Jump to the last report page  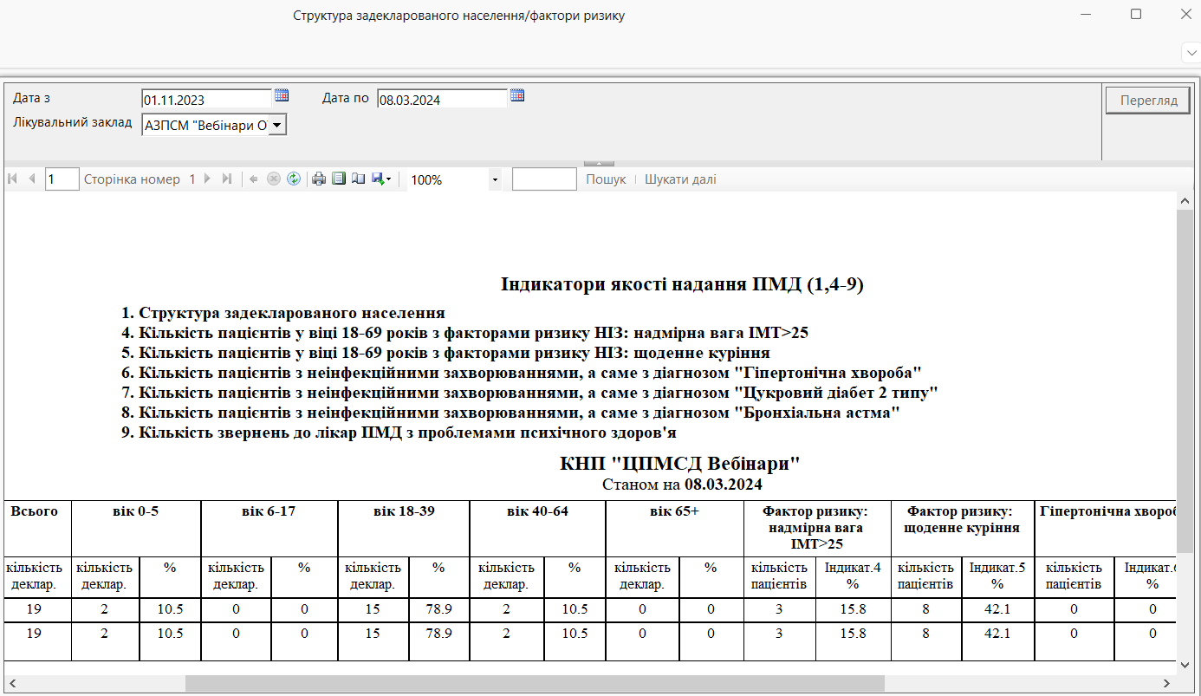(226, 179)
